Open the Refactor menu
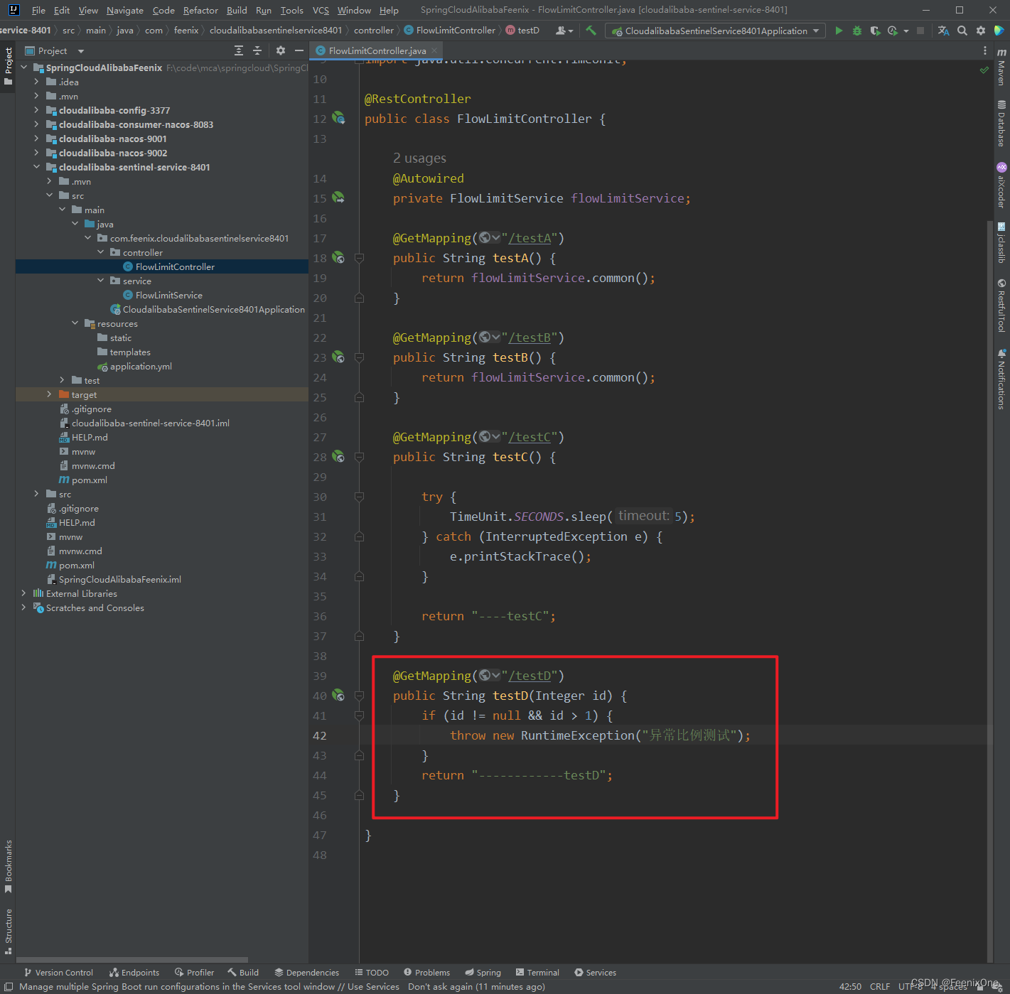This screenshot has height=994, width=1010. click(x=200, y=10)
